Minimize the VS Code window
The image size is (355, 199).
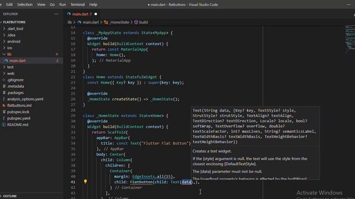coord(348,4)
